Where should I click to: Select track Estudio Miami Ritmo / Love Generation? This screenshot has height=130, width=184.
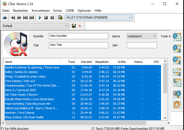[83, 99]
